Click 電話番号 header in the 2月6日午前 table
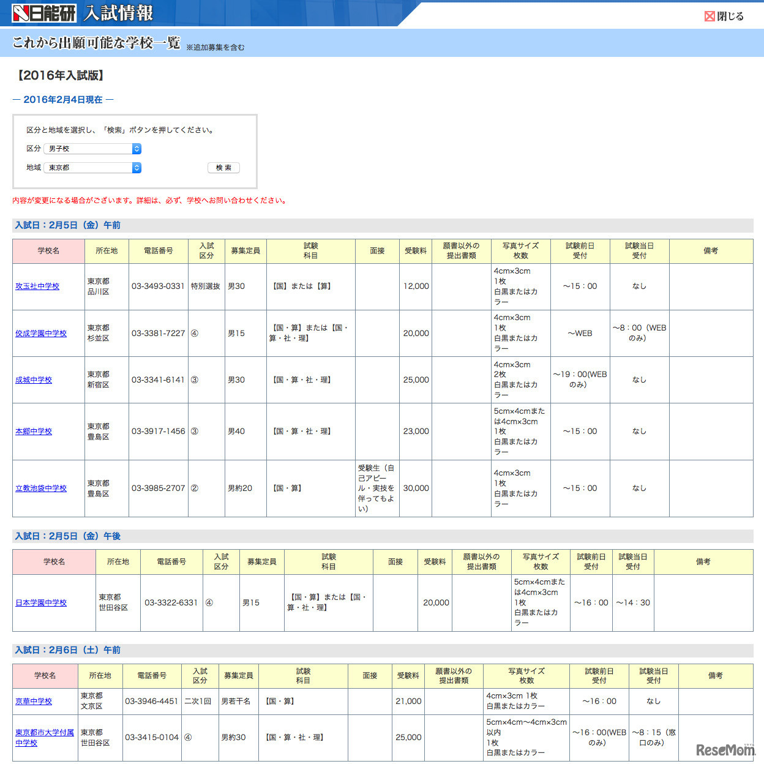 pyautogui.click(x=152, y=676)
